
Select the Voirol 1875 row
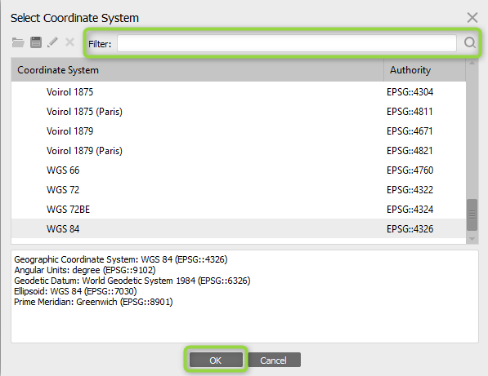pos(239,92)
